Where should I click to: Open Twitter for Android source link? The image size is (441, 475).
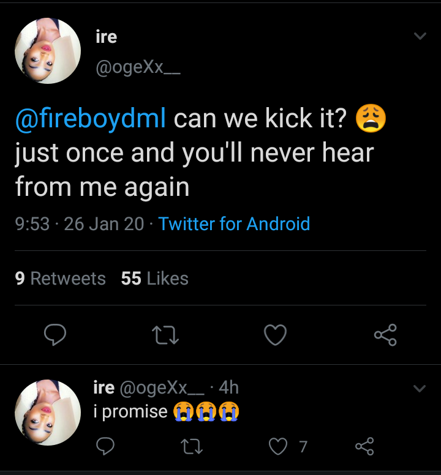(x=234, y=224)
